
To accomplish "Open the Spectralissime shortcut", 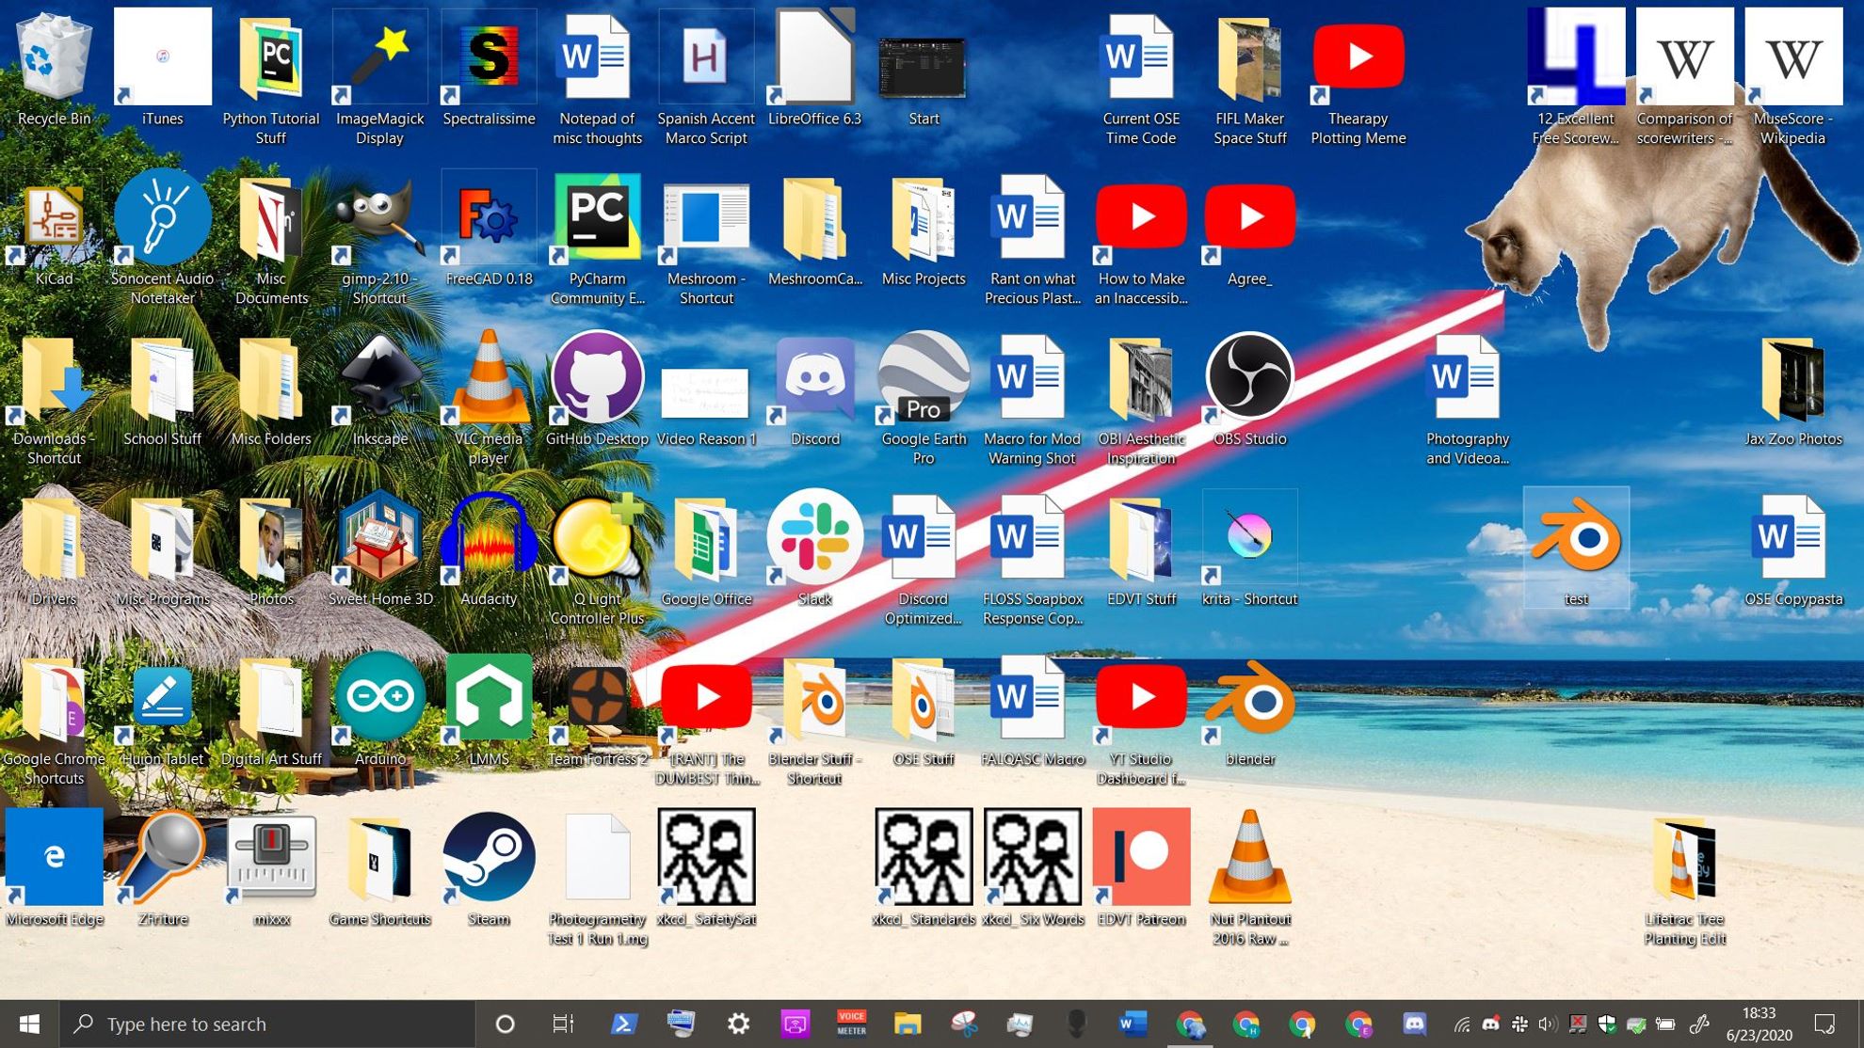I will point(489,58).
